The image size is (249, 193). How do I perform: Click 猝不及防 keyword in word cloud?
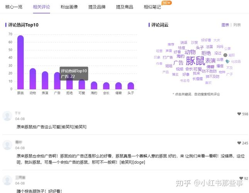tap(212, 77)
